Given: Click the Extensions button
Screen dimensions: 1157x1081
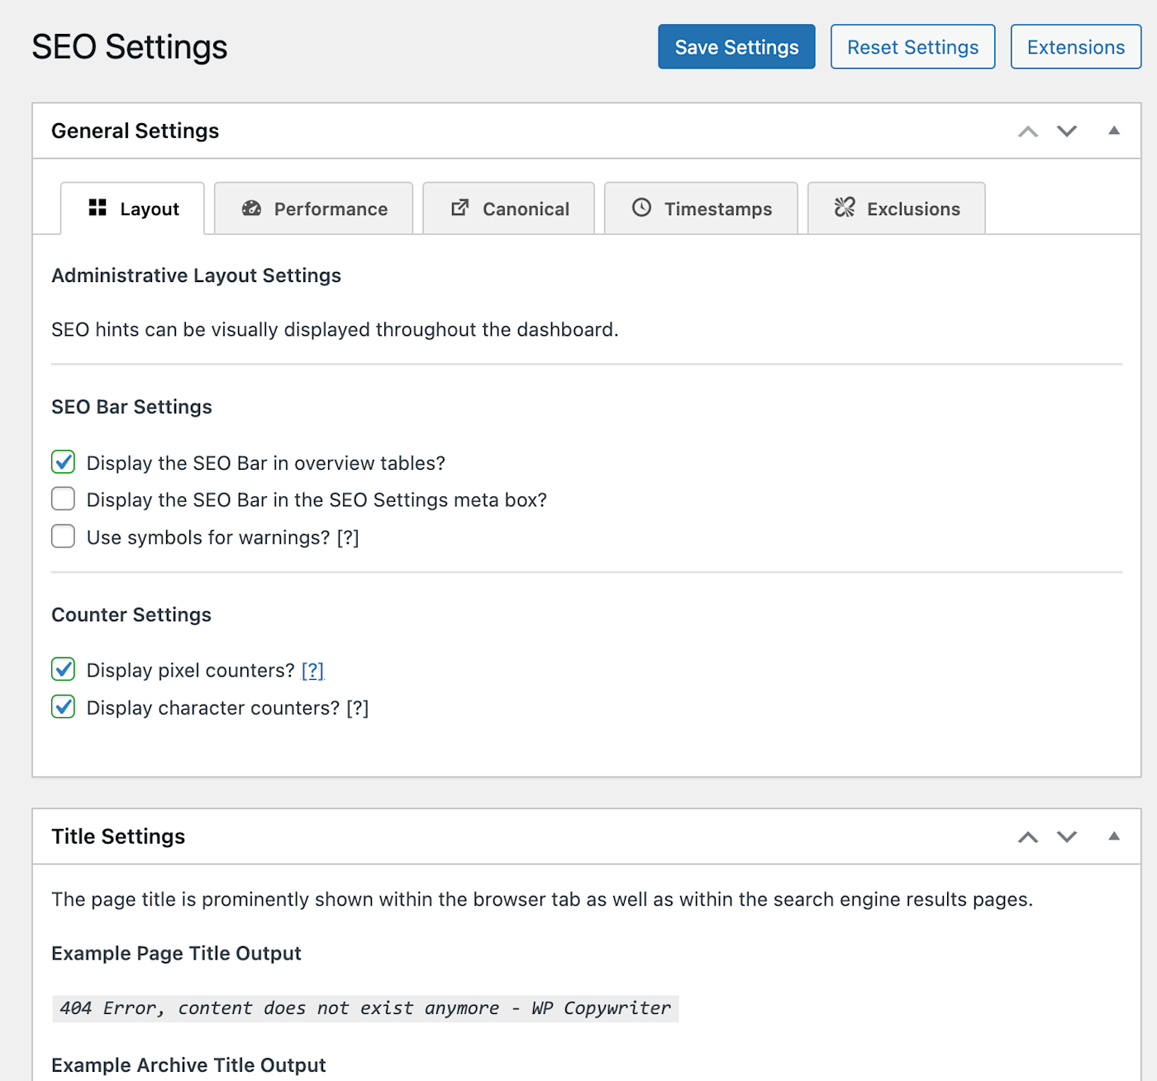Looking at the screenshot, I should pyautogui.click(x=1075, y=47).
